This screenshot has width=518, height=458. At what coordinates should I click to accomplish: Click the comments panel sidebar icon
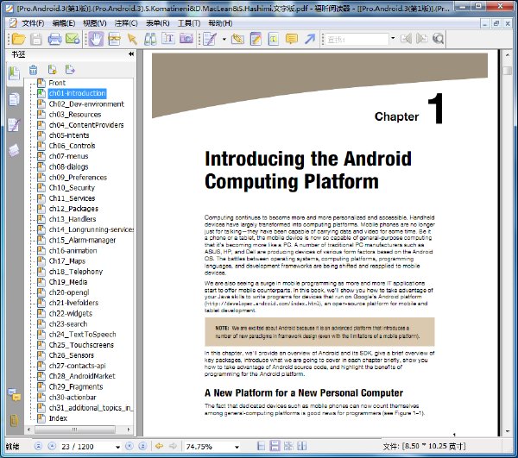(15, 395)
